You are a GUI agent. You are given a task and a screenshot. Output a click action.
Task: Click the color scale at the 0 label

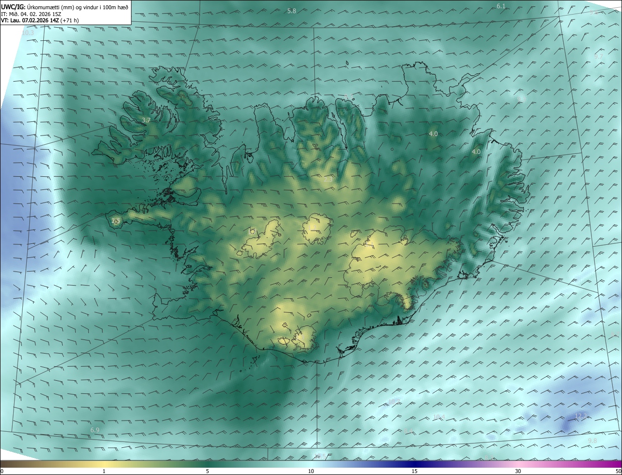2,471
